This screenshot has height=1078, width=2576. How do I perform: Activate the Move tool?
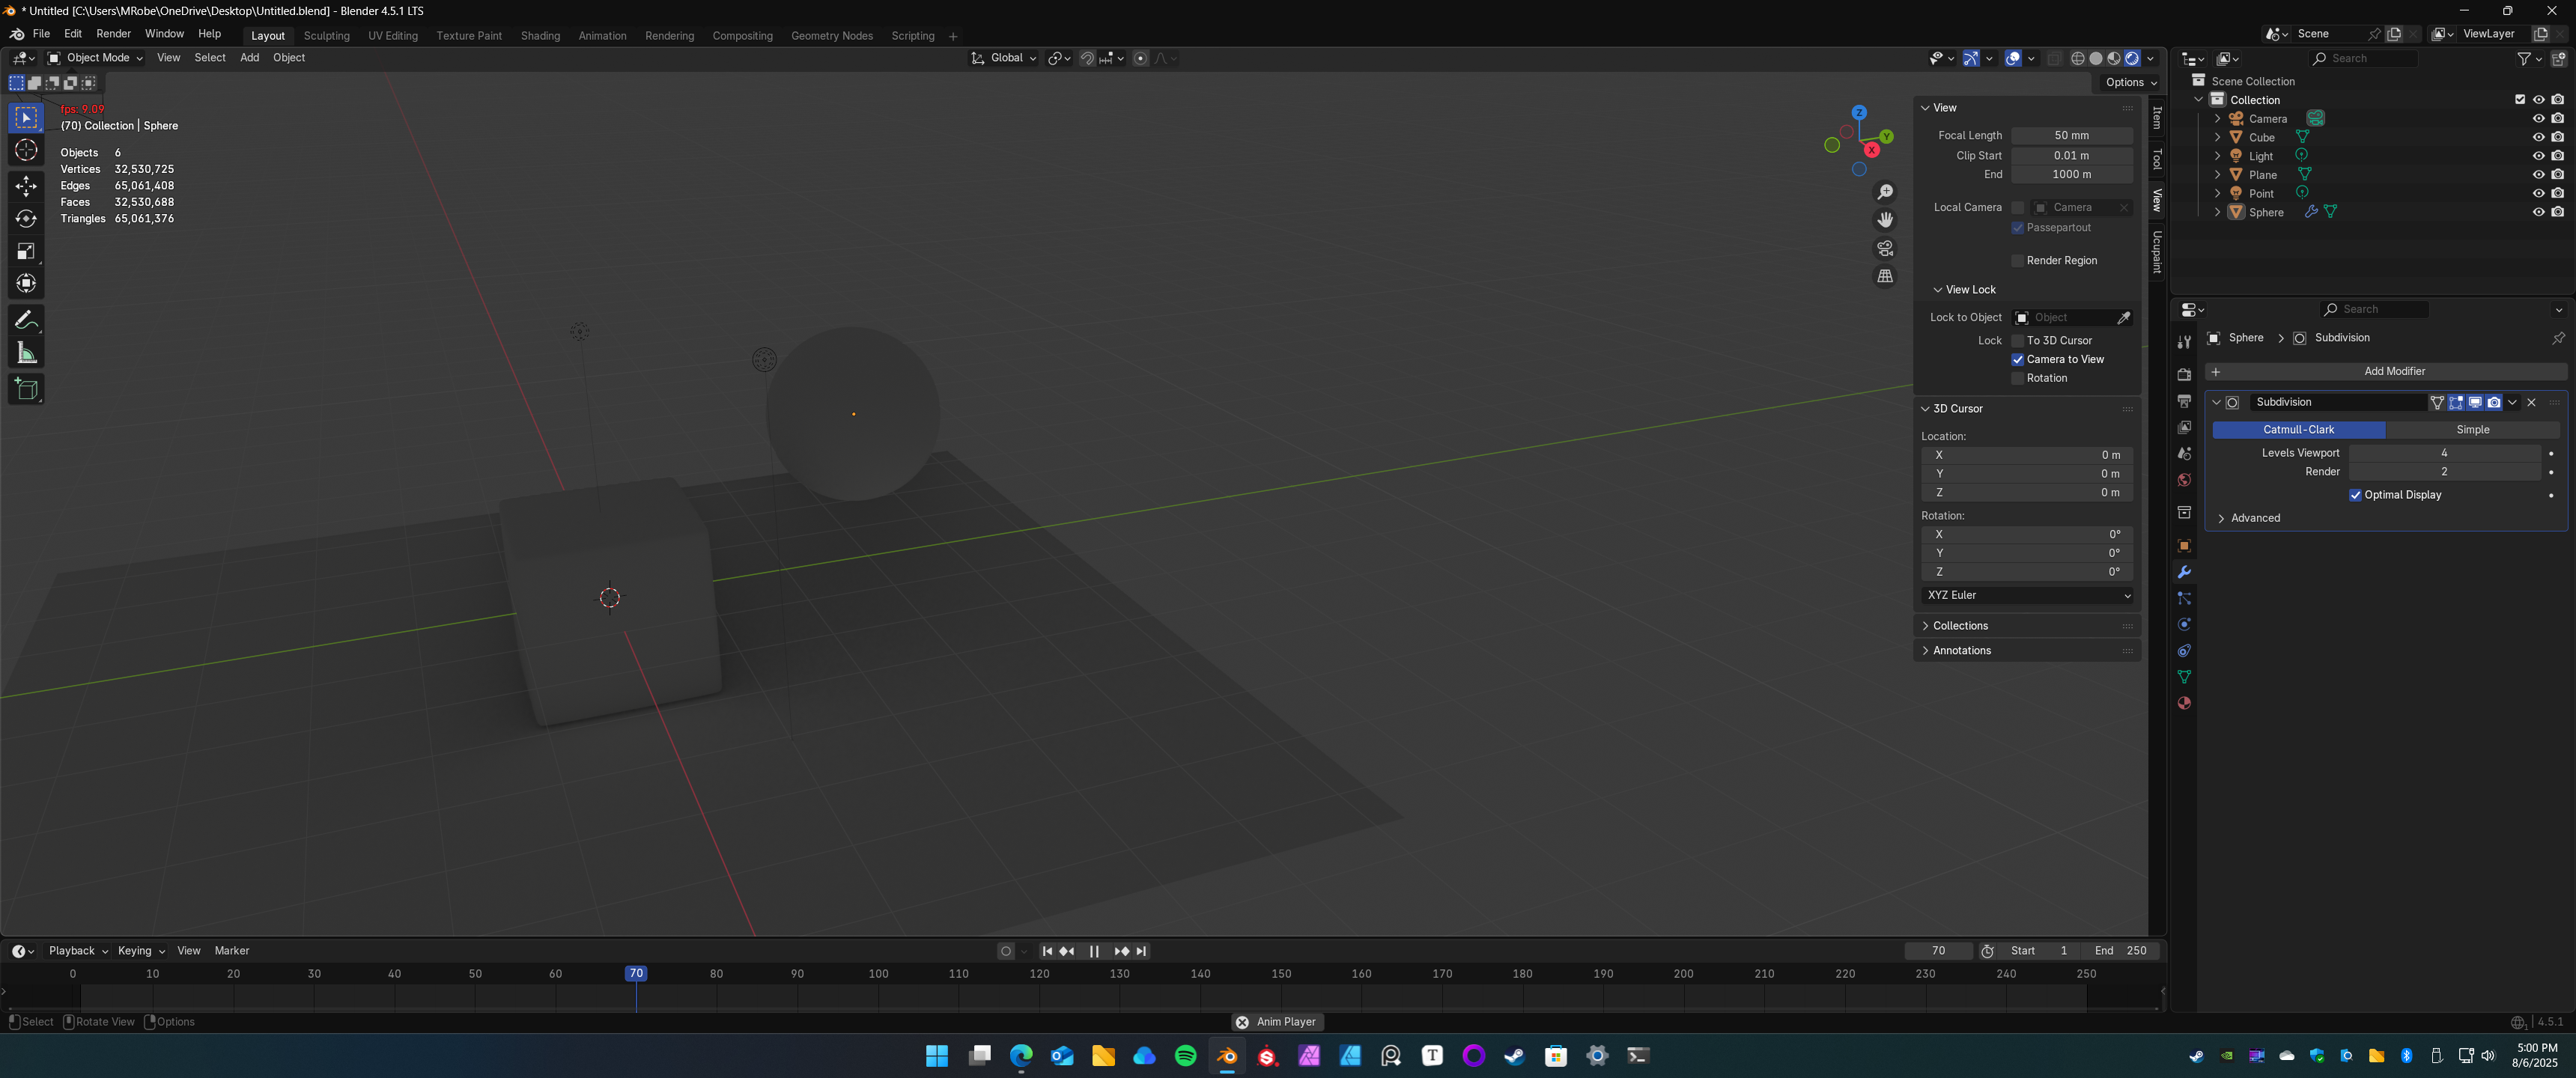pyautogui.click(x=26, y=186)
